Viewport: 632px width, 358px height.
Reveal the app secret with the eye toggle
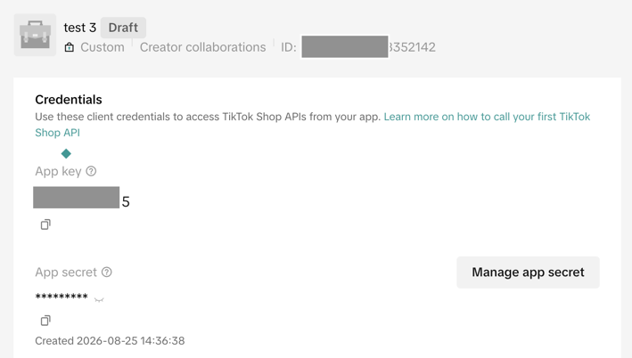coord(99,299)
